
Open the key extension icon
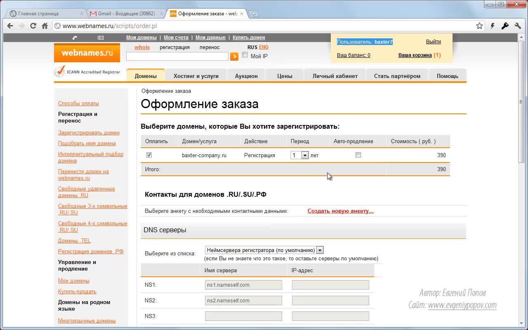(x=505, y=26)
